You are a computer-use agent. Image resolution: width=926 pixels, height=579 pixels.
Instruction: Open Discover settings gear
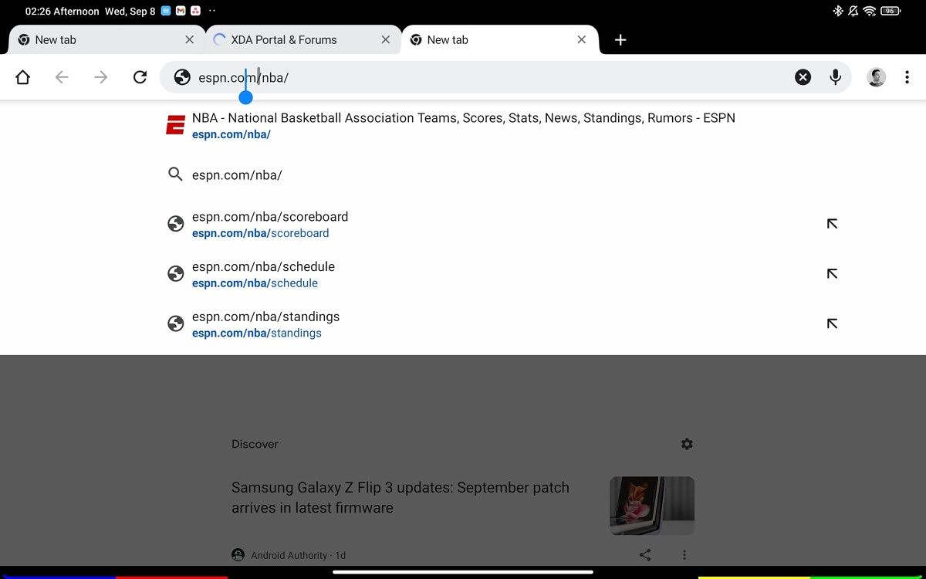pyautogui.click(x=687, y=444)
